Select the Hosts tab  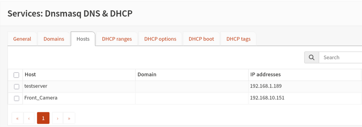pyautogui.click(x=83, y=39)
